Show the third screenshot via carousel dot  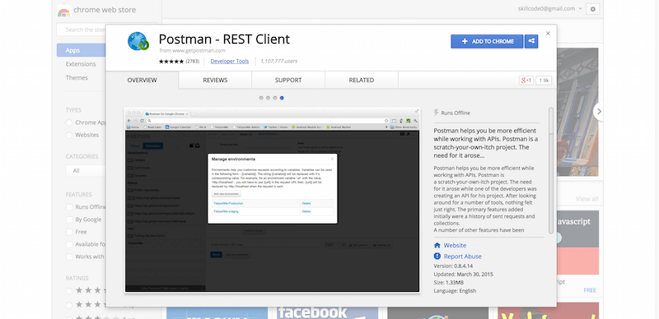coord(275,98)
